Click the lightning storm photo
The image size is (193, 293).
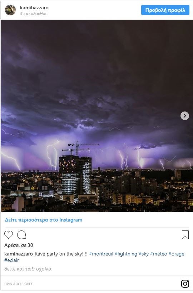pyautogui.click(x=96, y=116)
